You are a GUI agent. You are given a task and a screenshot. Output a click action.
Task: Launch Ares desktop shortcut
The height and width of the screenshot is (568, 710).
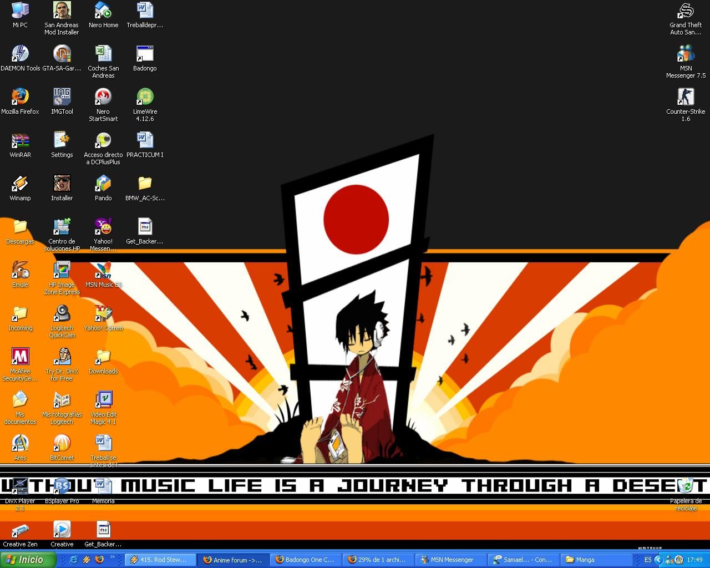[20, 447]
